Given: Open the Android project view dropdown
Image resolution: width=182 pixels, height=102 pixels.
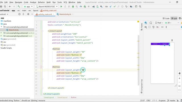Looking at the screenshot, I should coord(4,14).
